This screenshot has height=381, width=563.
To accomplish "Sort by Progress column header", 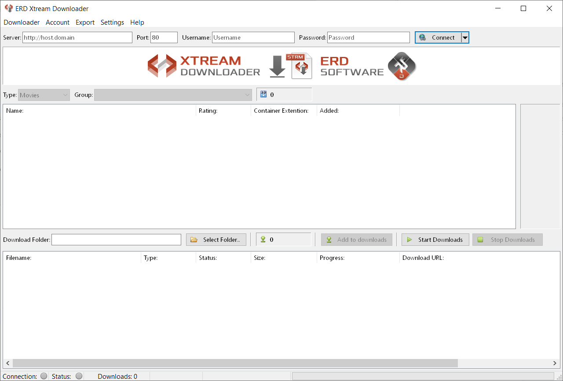I will click(x=358, y=258).
